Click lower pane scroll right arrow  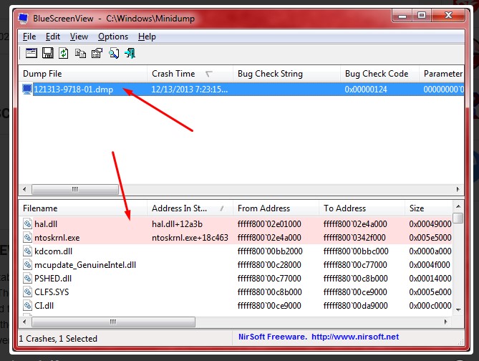[x=445, y=322]
